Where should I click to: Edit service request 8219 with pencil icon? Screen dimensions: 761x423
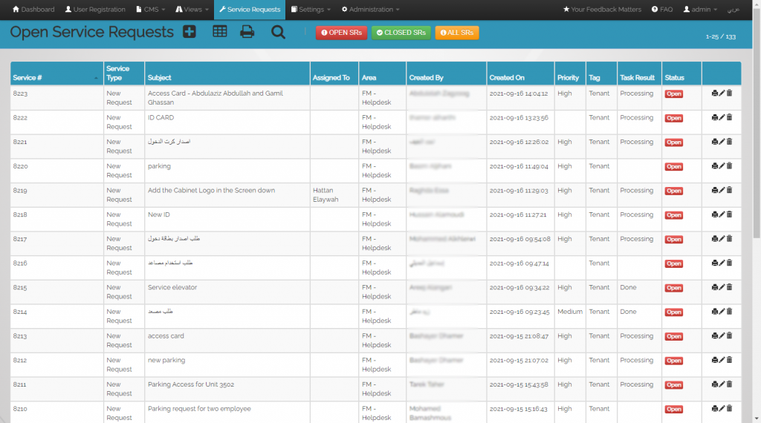[x=722, y=190]
